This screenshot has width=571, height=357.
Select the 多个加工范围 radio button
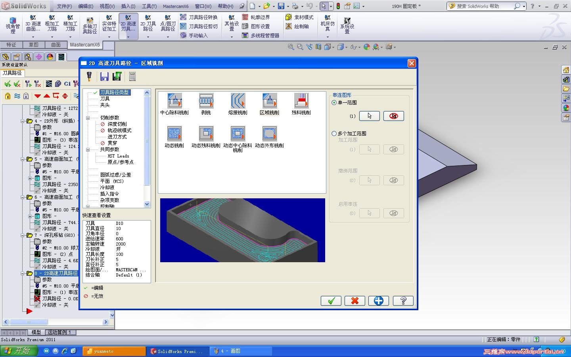pyautogui.click(x=334, y=134)
